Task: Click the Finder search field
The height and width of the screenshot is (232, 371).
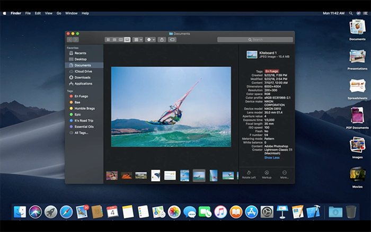Action: (x=255, y=40)
